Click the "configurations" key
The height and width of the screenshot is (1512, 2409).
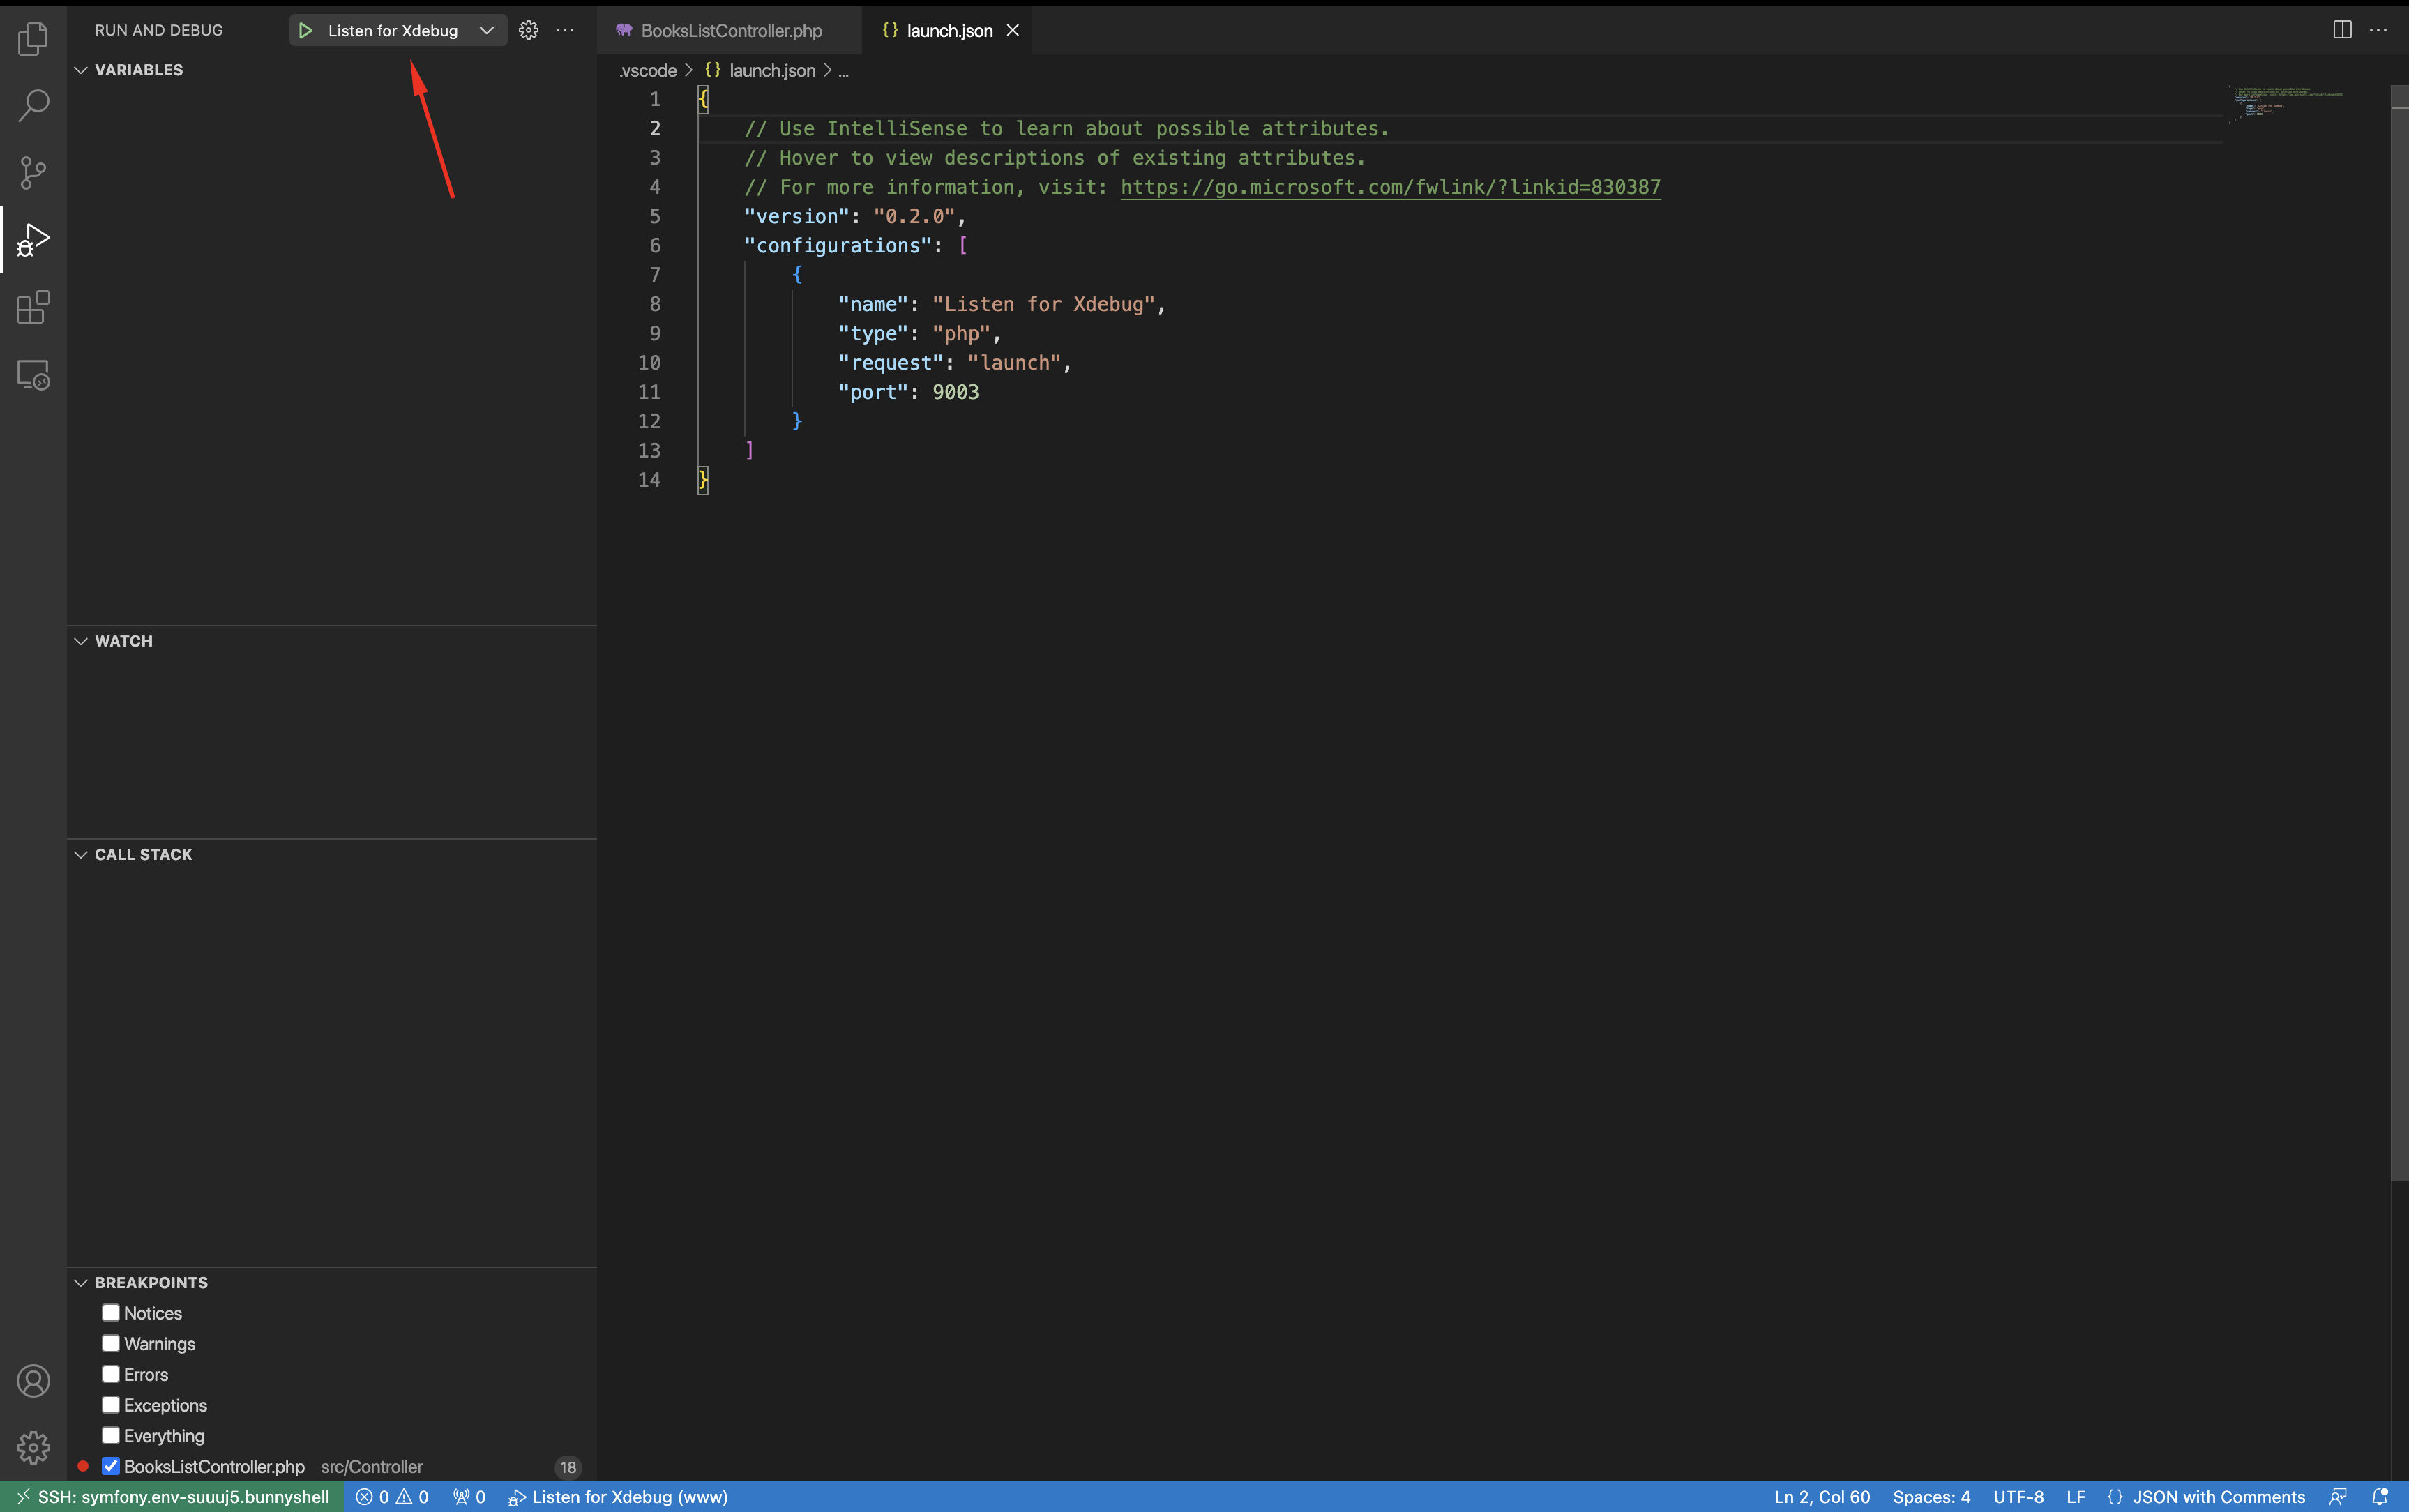[837, 246]
